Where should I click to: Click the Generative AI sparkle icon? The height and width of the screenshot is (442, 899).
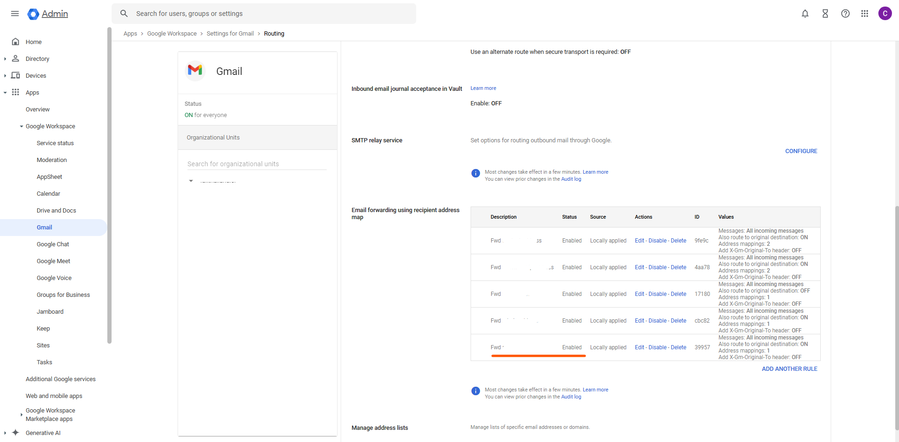click(15, 433)
